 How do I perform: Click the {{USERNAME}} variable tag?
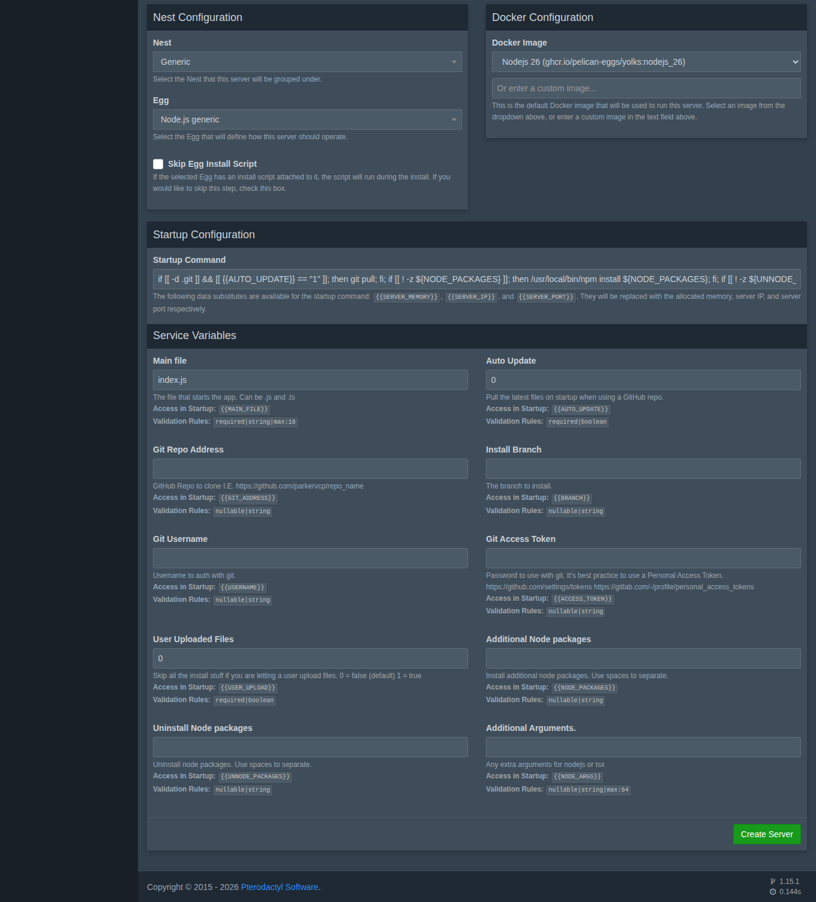(242, 588)
